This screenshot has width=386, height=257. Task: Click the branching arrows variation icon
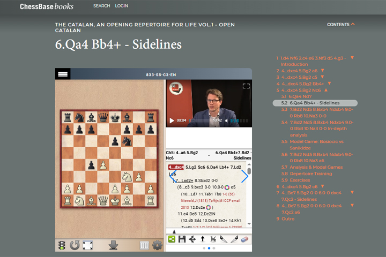click(x=192, y=239)
